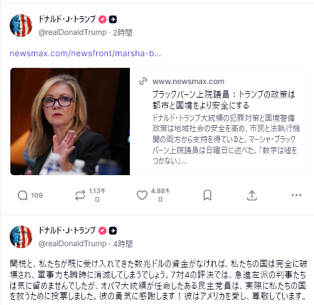Open the tariff text post starting 関税と
This screenshot has height=305, width=314.
click(x=158, y=280)
